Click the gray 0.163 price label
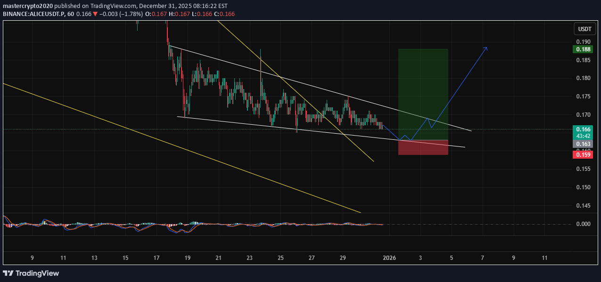 click(583, 144)
